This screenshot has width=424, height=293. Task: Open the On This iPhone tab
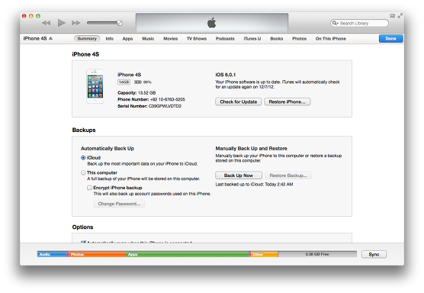(331, 39)
